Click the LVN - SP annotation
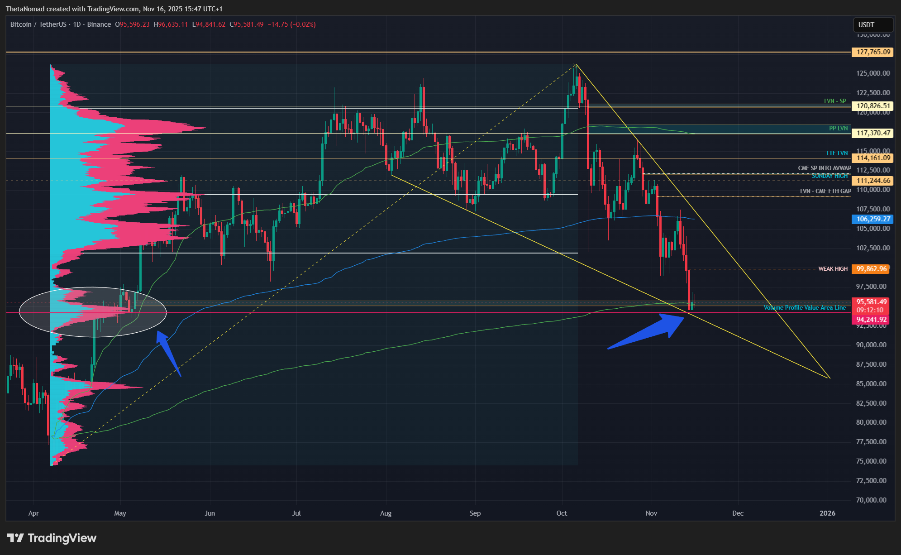The width and height of the screenshot is (901, 555). point(834,101)
